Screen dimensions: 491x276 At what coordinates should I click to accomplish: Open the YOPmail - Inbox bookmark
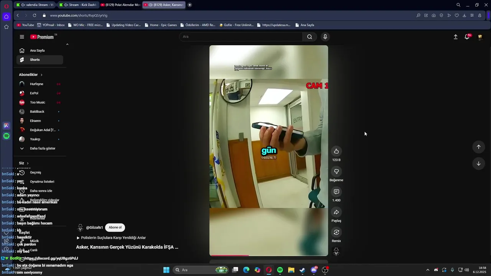coord(51,25)
